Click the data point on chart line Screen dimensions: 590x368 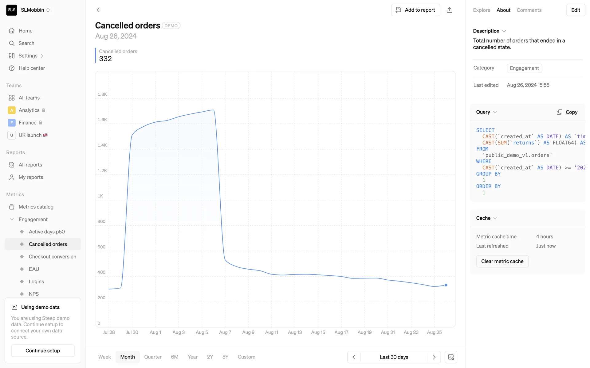(446, 285)
